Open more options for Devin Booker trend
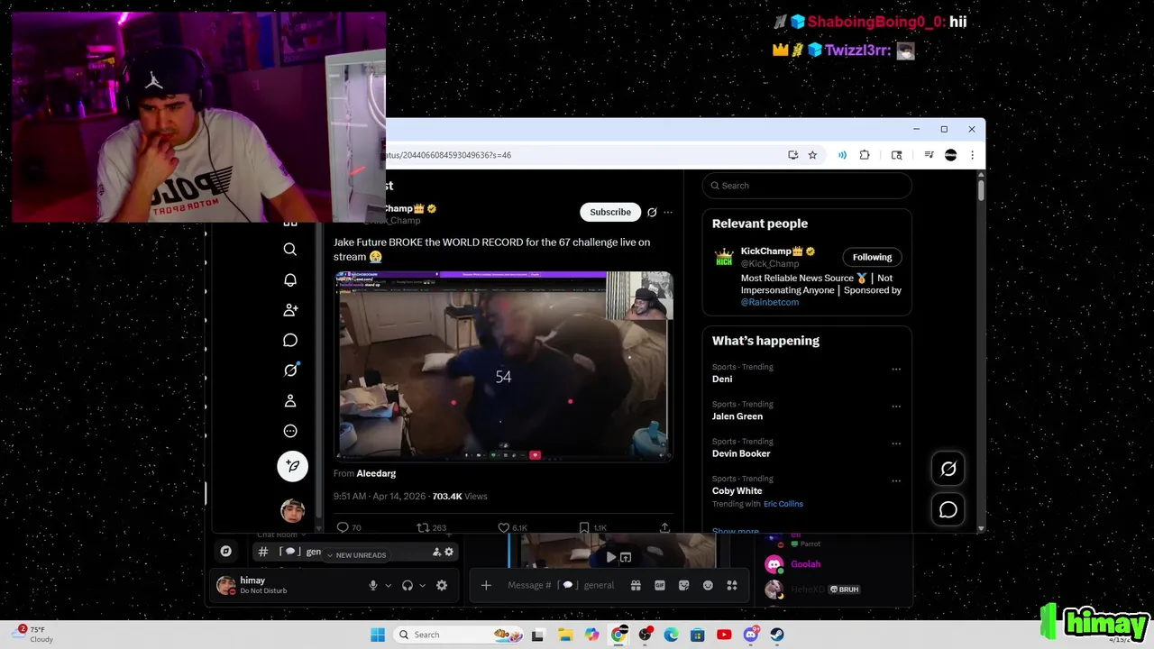The image size is (1154, 649). click(x=896, y=443)
